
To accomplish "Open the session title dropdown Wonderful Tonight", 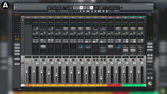I will click(83, 4).
